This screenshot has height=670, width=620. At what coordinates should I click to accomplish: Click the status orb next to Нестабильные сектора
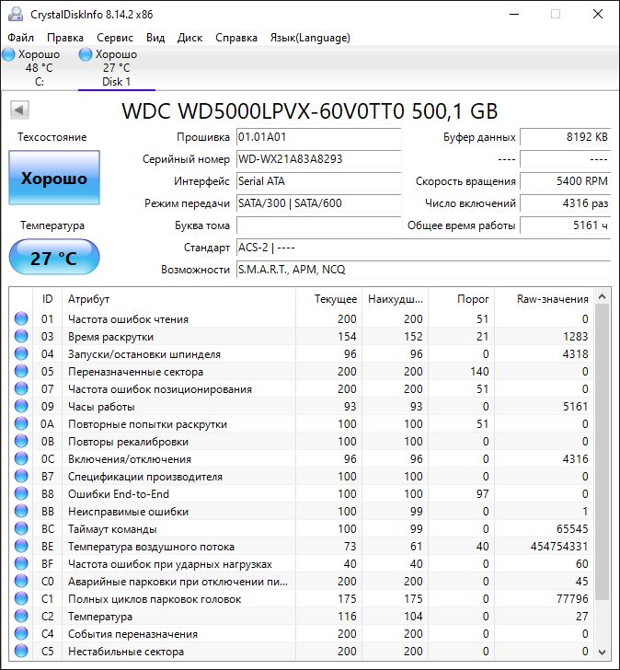[21, 652]
